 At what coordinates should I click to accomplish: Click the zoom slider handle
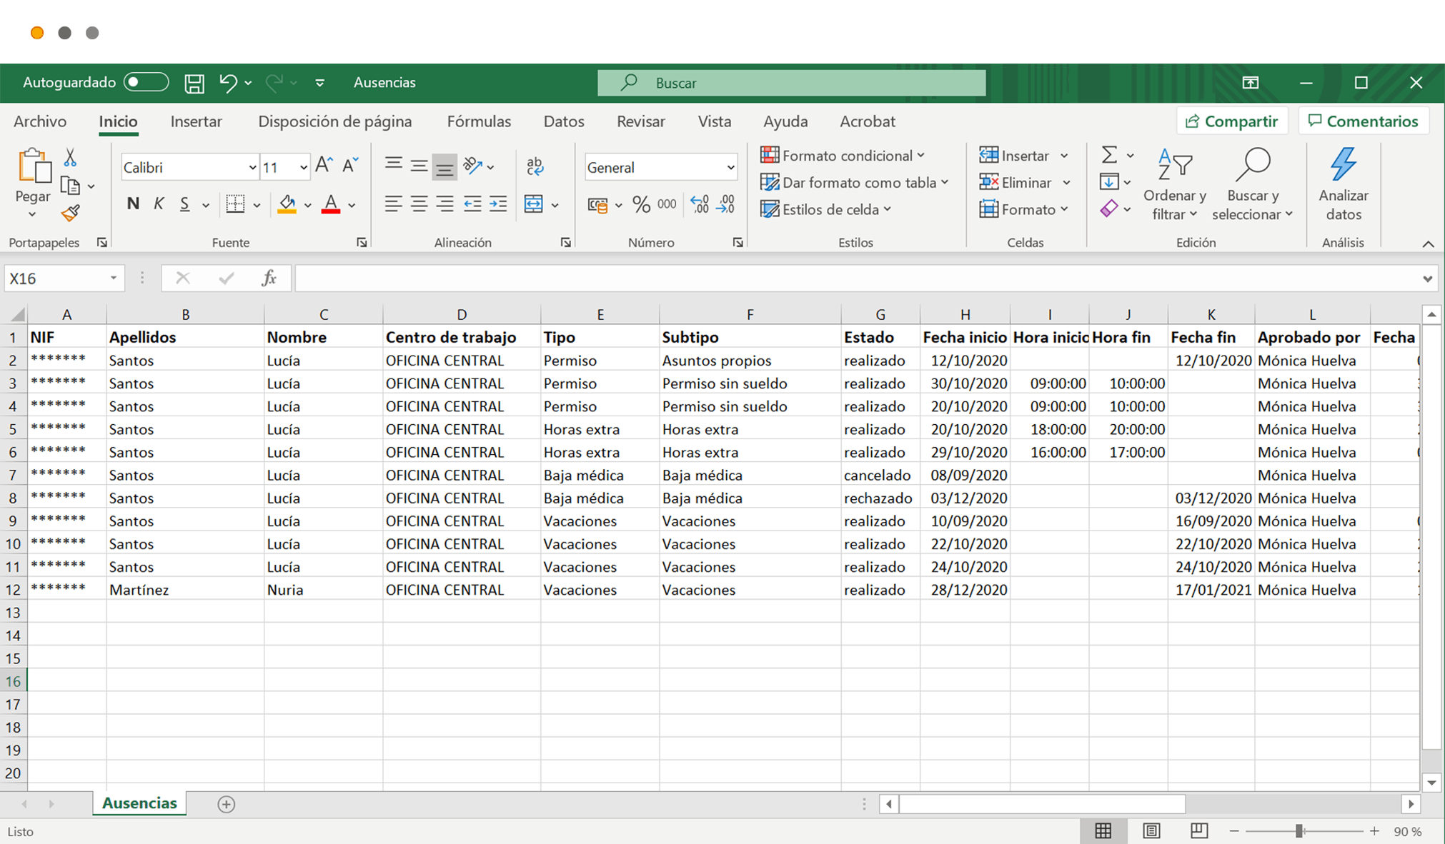(x=1299, y=831)
